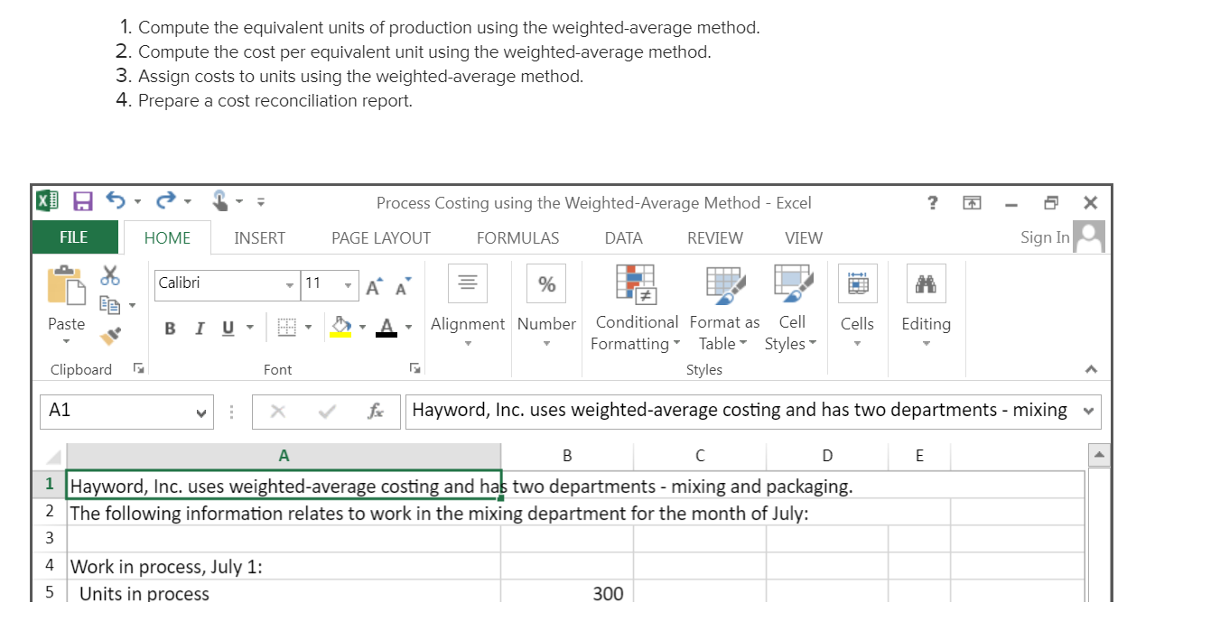The width and height of the screenshot is (1220, 621).
Task: Open the FILE menu
Action: (75, 237)
